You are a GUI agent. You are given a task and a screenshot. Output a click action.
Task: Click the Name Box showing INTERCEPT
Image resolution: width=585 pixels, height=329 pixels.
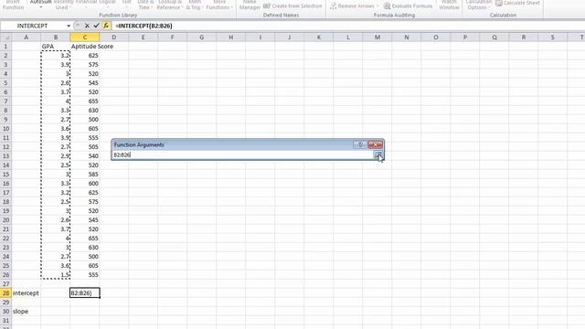point(33,26)
